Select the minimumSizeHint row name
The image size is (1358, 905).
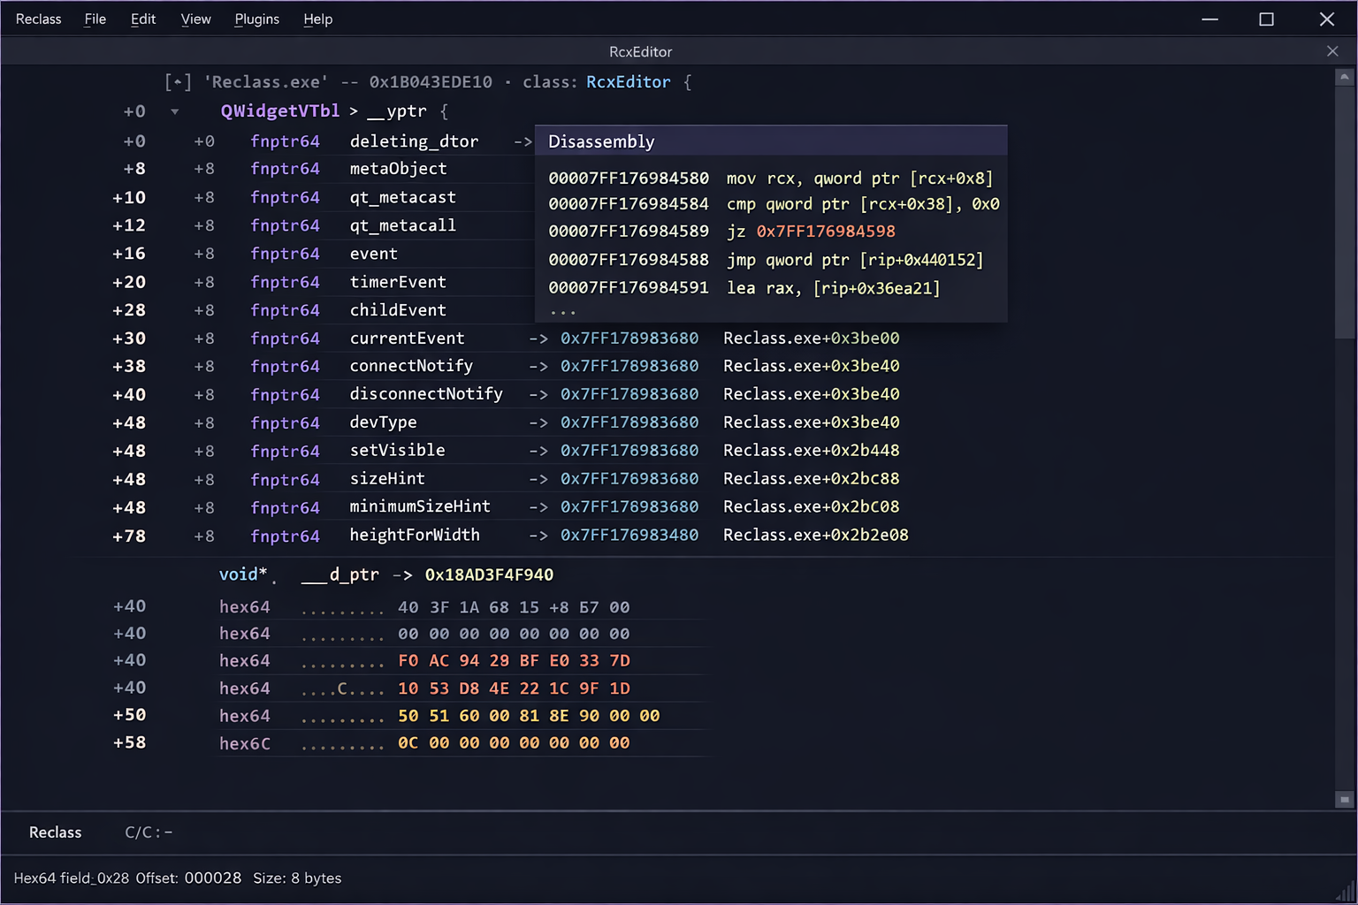pyautogui.click(x=420, y=507)
